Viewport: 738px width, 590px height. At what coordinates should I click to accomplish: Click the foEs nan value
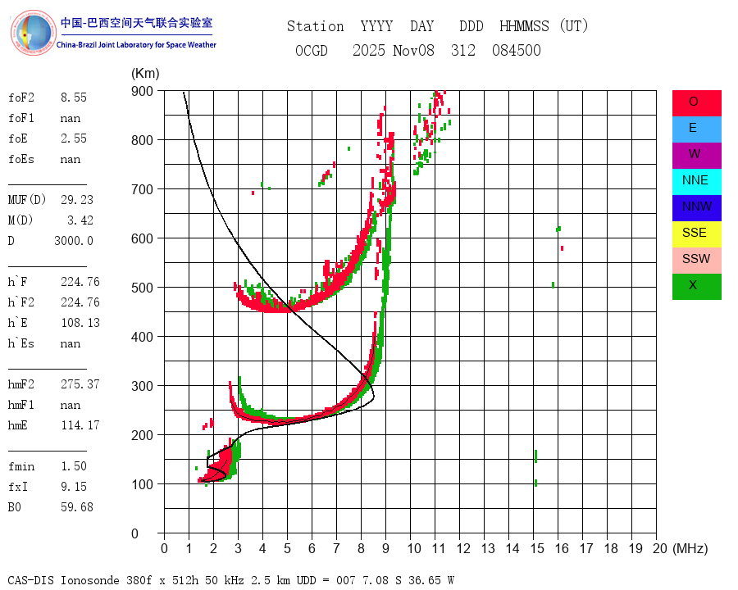[71, 160]
